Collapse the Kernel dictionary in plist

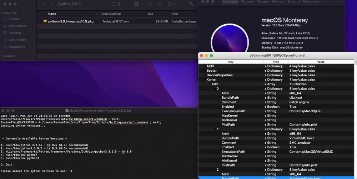point(205,80)
